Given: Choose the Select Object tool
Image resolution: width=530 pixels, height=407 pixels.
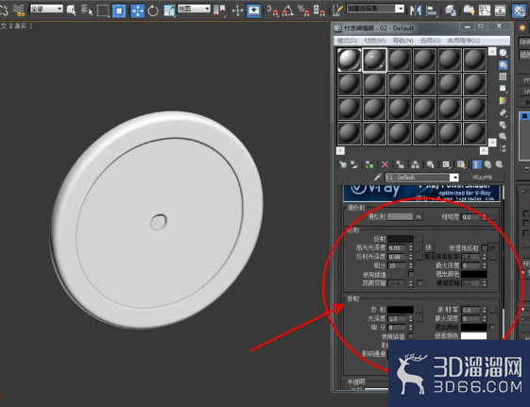Looking at the screenshot, I should point(71,10).
